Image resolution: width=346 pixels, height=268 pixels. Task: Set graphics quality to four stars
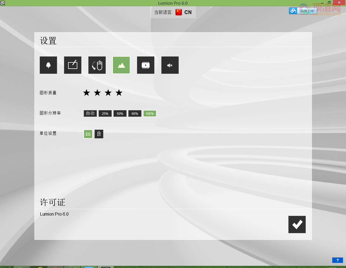[x=119, y=93]
